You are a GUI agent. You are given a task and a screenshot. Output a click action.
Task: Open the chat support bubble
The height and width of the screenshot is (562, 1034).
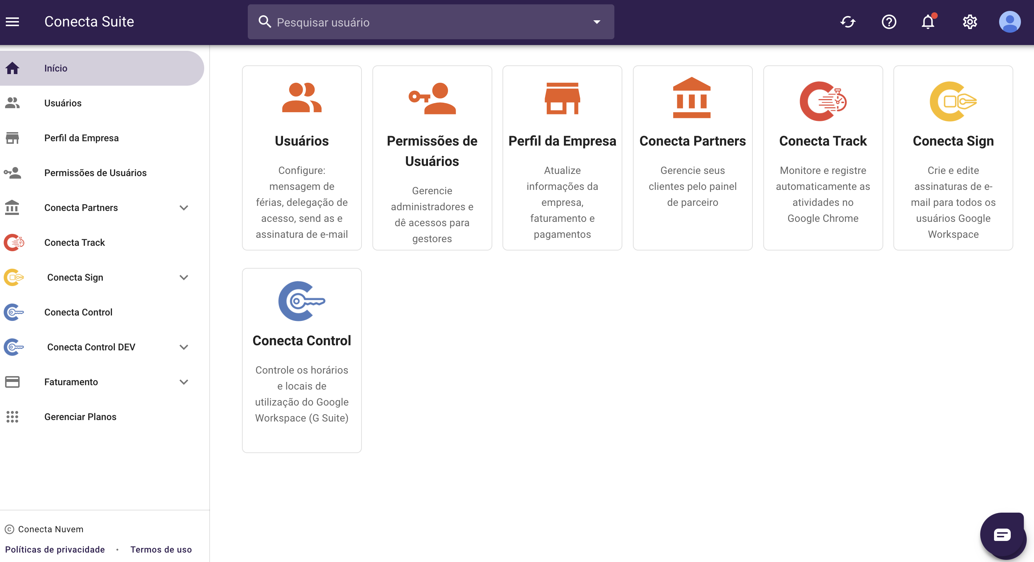pyautogui.click(x=1002, y=535)
